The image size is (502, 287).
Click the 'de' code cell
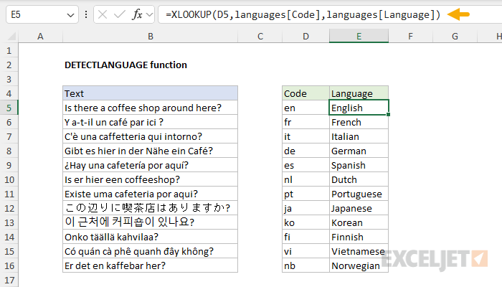306,151
